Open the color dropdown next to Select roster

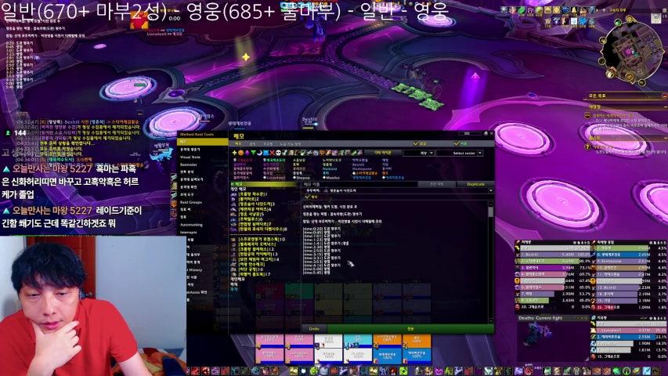pos(431,153)
